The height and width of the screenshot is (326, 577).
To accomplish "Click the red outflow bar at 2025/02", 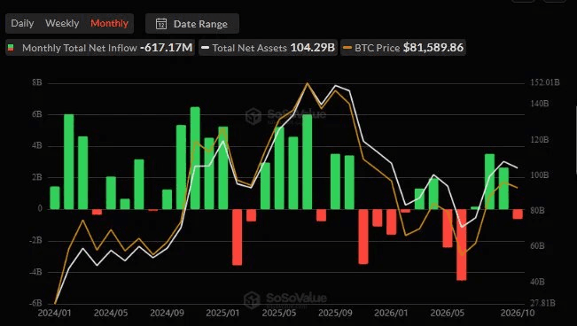I will click(x=237, y=237).
